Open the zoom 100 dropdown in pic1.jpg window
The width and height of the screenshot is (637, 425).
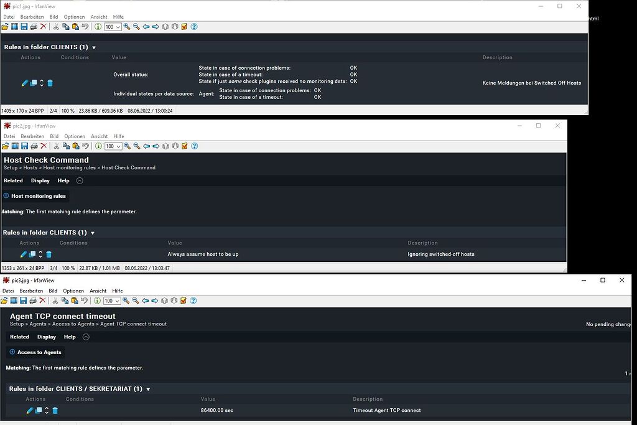pos(118,27)
